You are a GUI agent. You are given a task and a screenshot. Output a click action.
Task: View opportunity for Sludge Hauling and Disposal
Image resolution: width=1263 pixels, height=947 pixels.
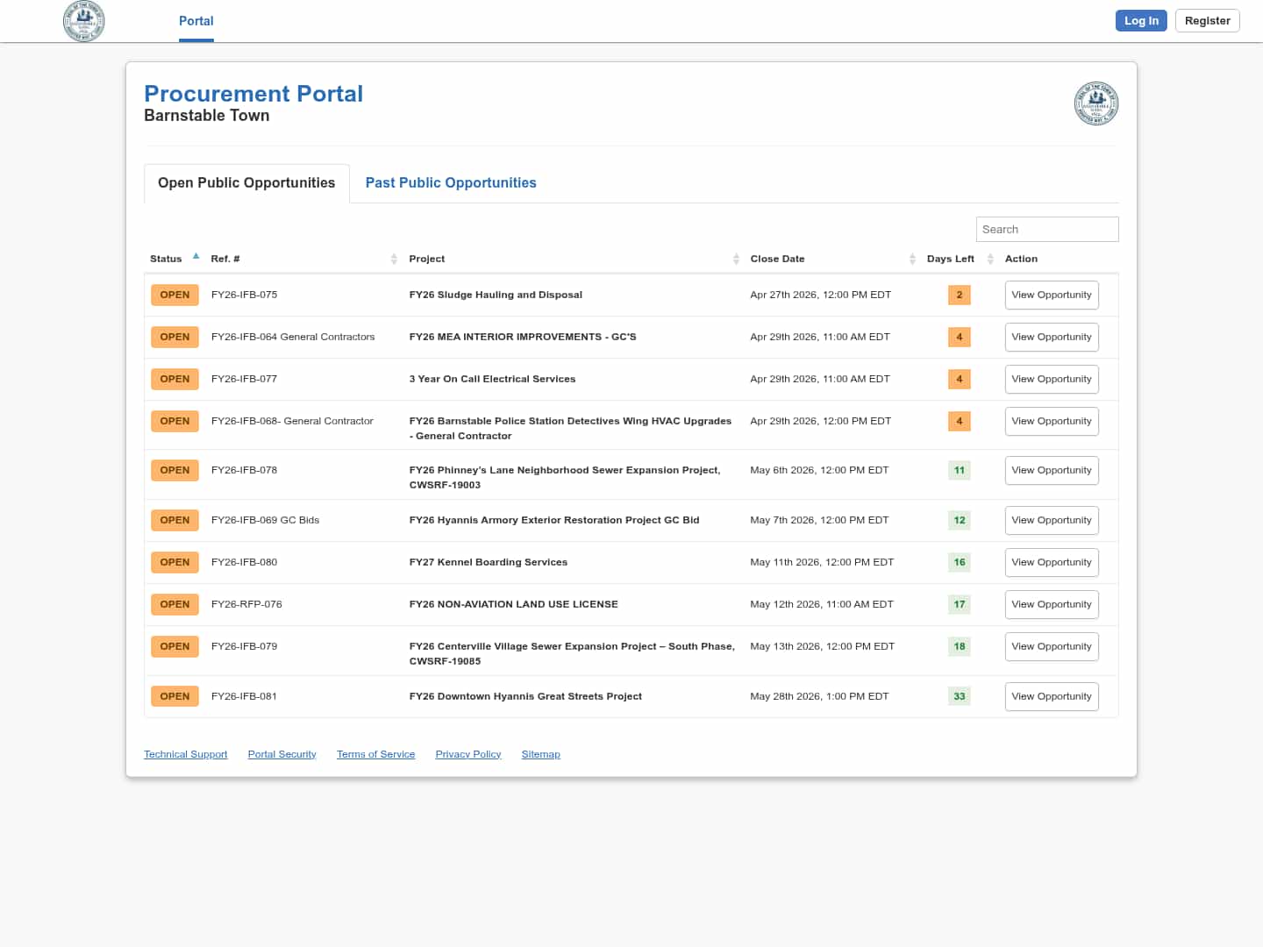click(1051, 295)
